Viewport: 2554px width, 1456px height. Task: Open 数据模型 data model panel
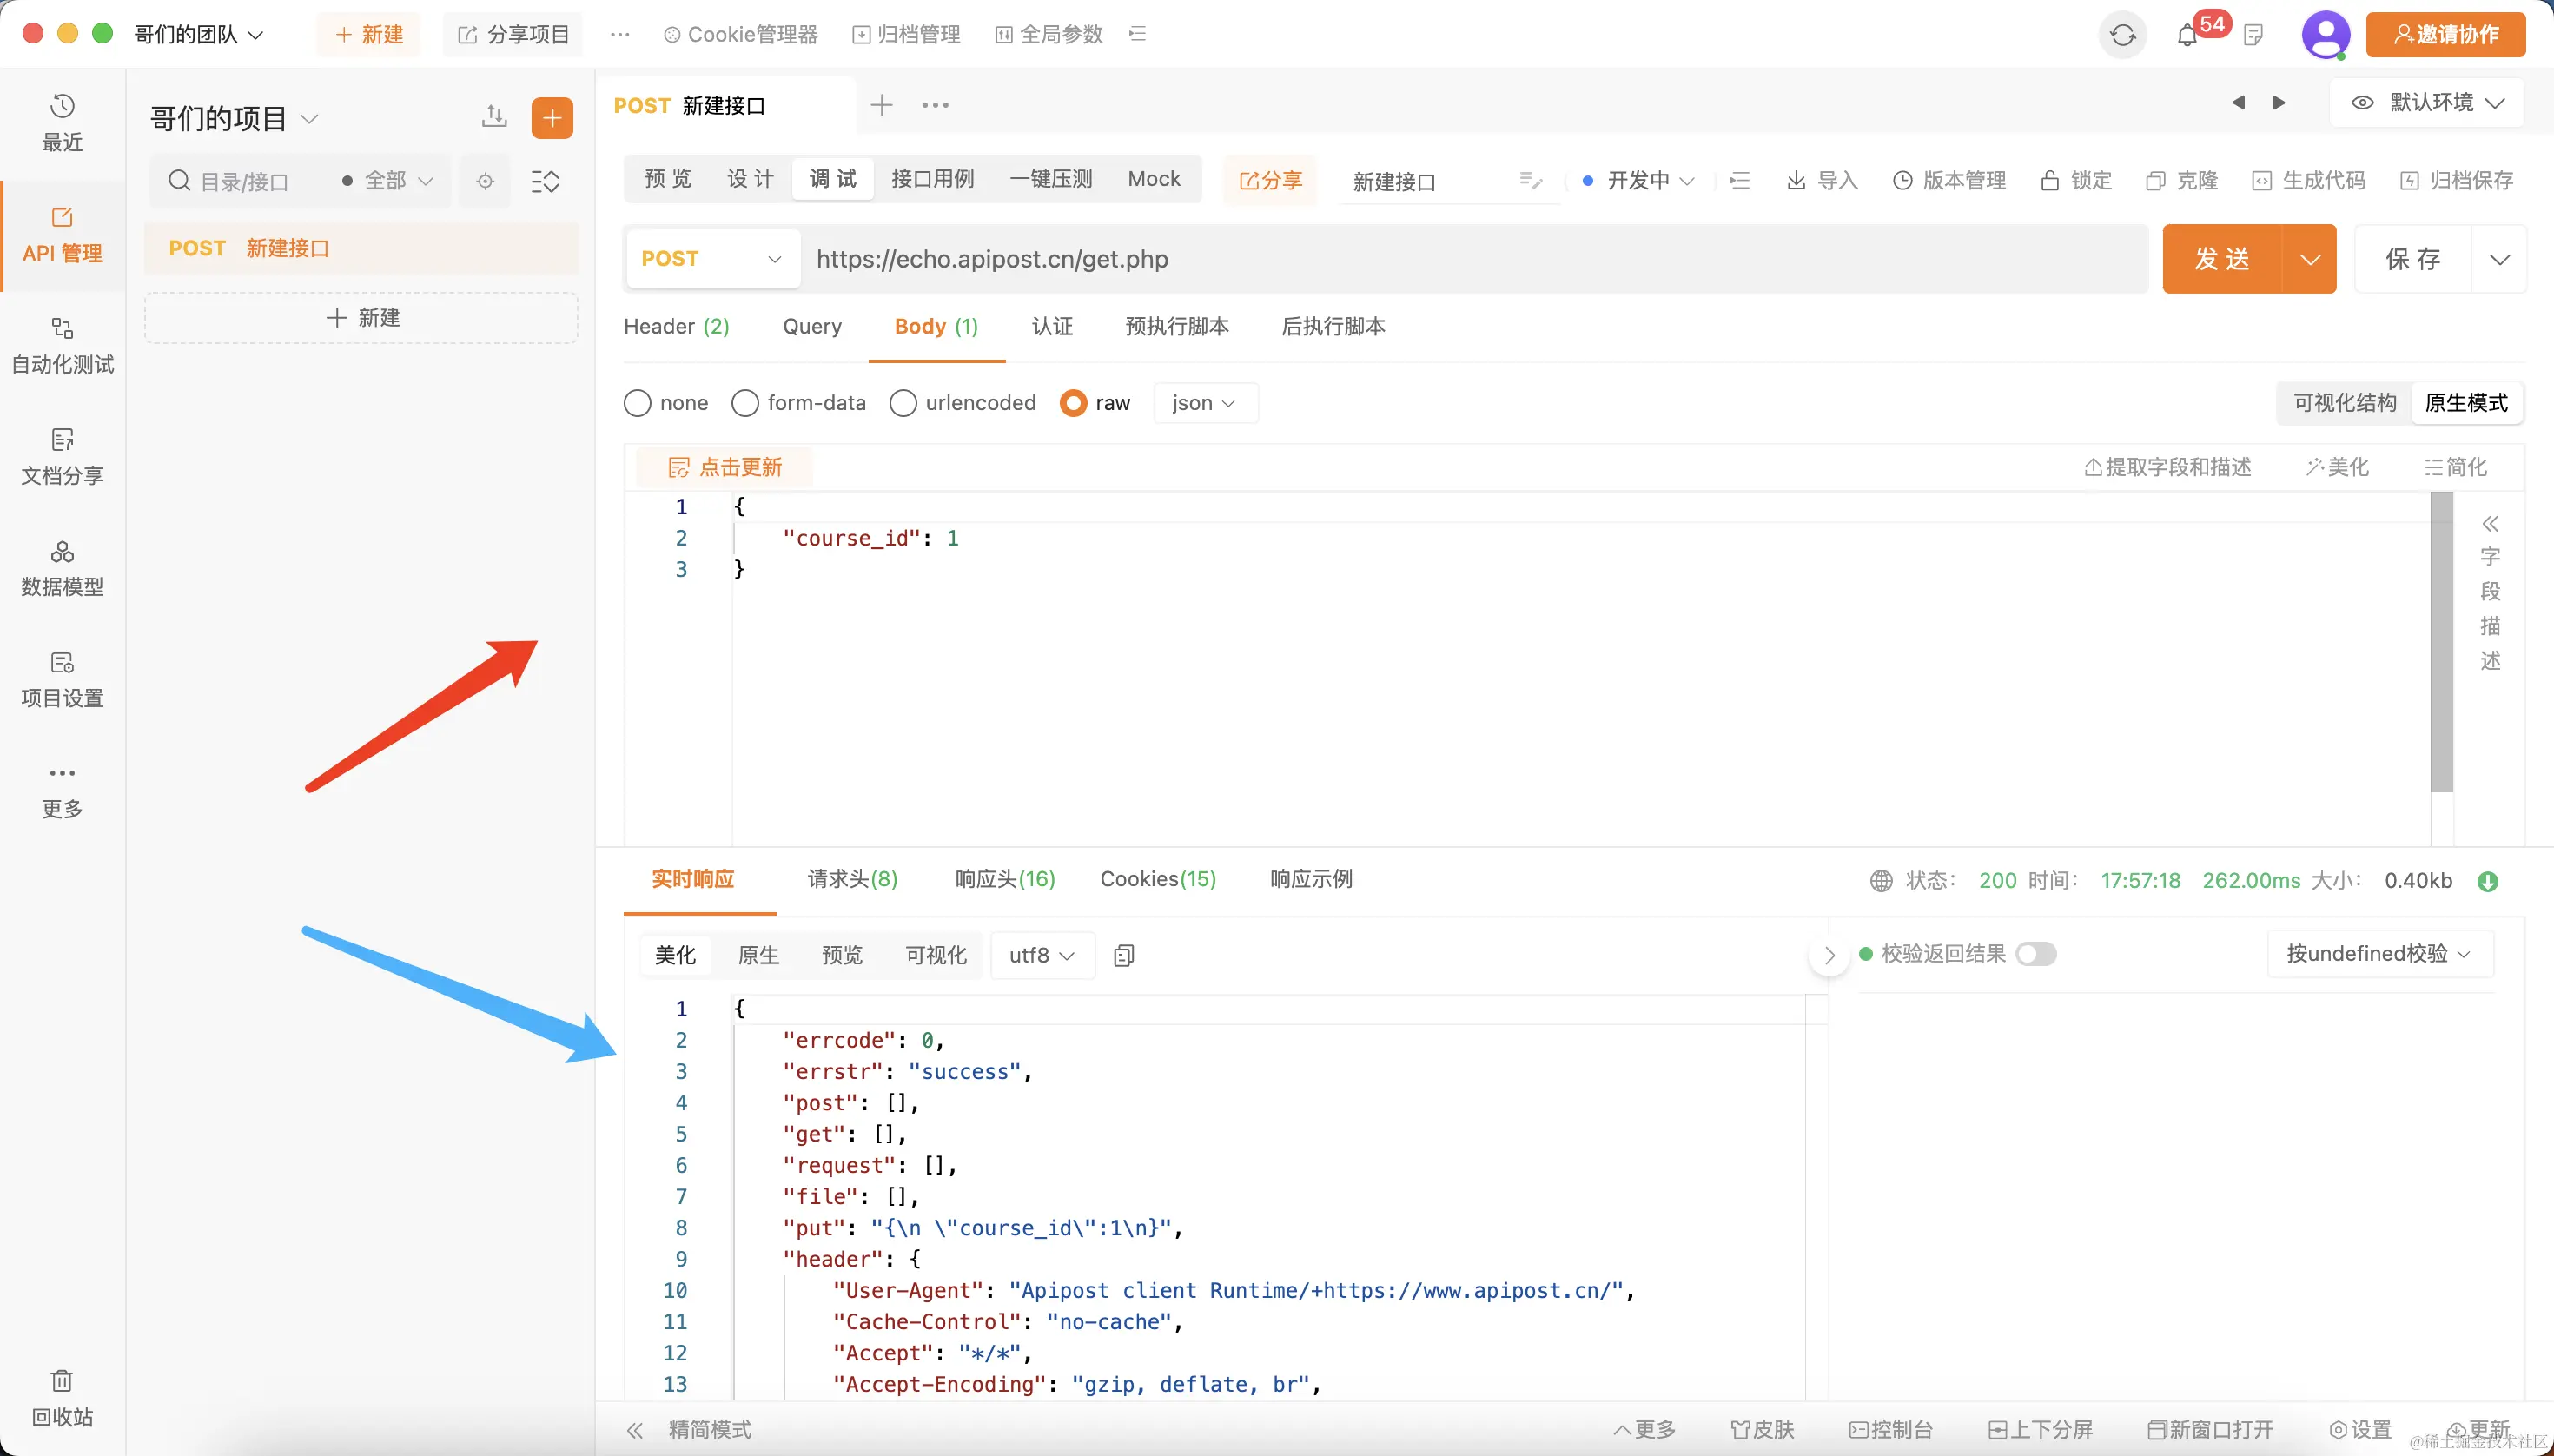tap(62, 568)
